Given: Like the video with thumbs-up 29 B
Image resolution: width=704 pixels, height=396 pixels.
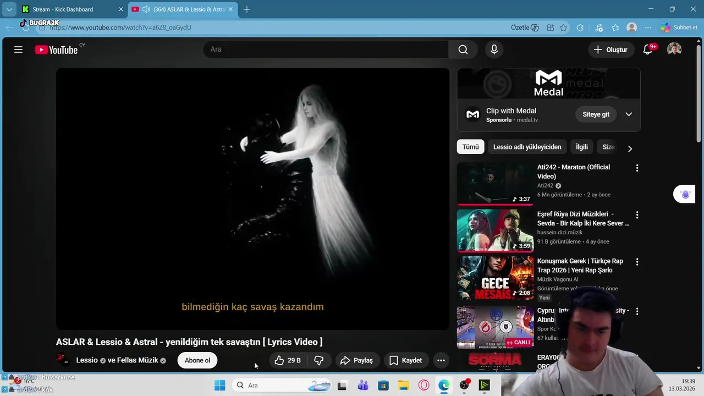Looking at the screenshot, I should 288,360.
